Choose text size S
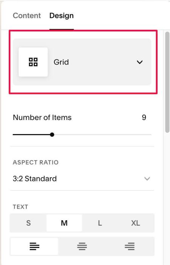 point(28,223)
